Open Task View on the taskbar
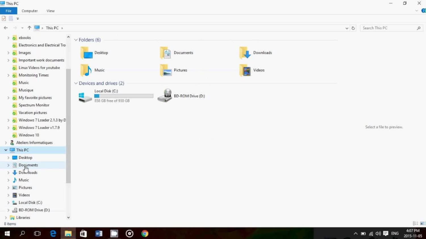Image resolution: width=426 pixels, height=239 pixels. (x=37, y=234)
